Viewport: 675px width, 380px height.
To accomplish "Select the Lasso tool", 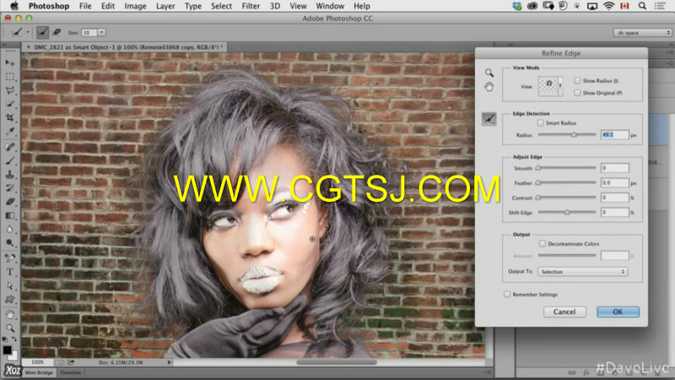I will coord(10,90).
